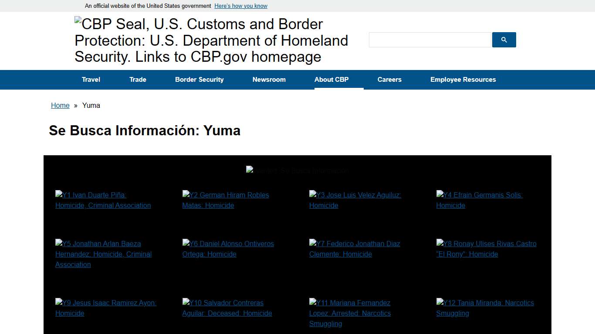Screen dimensions: 595x334
Task: Navigate to Home via breadcrumb
Action: tap(60, 105)
